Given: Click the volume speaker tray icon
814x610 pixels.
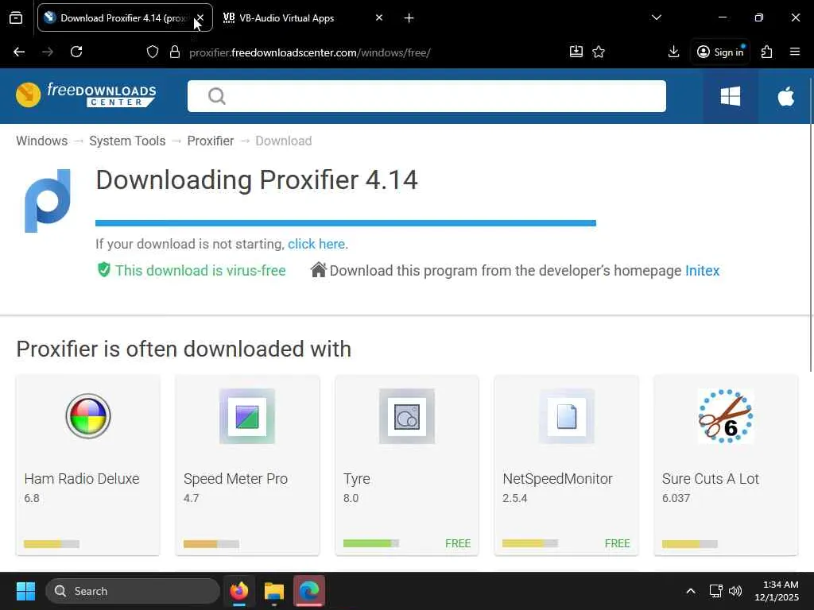Looking at the screenshot, I should [735, 591].
